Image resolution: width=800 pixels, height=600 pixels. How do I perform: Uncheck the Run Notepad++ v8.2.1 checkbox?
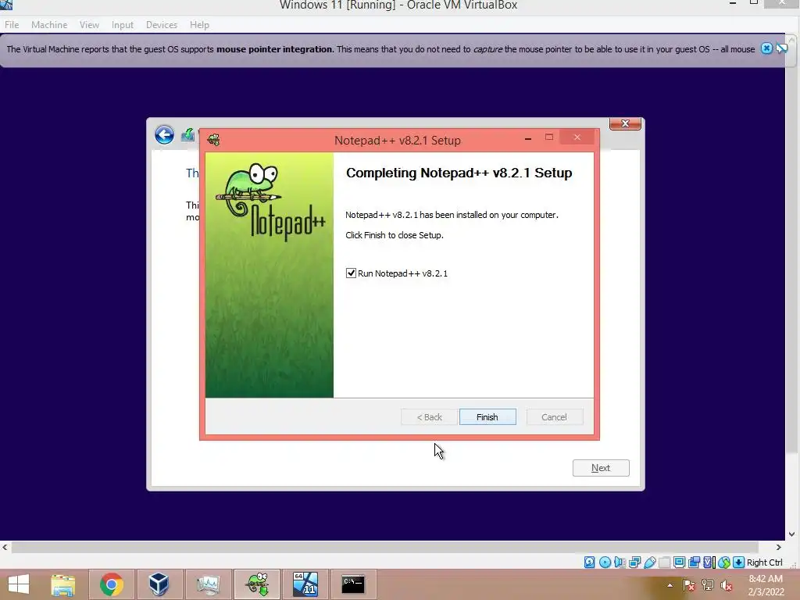click(x=351, y=273)
